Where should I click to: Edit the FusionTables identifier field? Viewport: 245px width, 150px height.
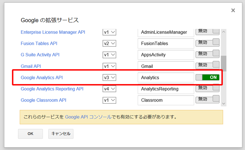[166, 43]
